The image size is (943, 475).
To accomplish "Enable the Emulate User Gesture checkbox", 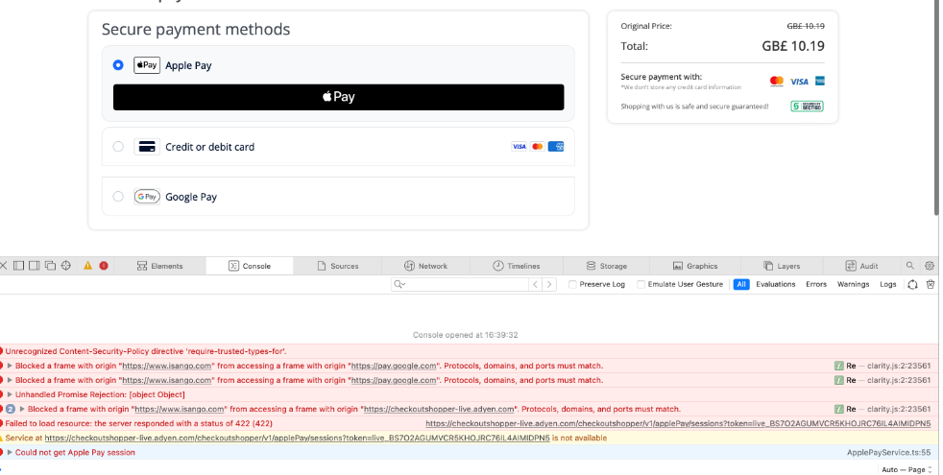I will click(x=641, y=284).
